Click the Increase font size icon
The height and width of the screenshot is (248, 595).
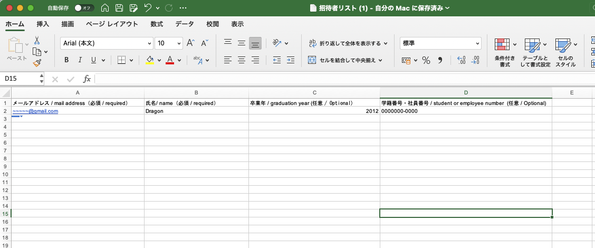point(191,43)
